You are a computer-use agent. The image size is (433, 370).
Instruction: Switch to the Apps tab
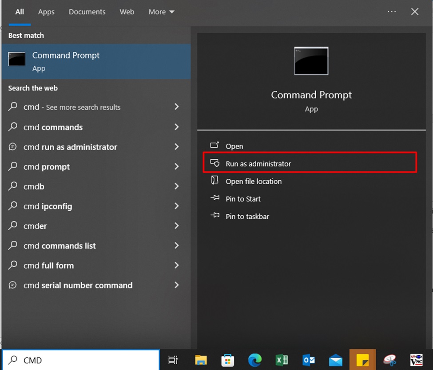pos(46,12)
